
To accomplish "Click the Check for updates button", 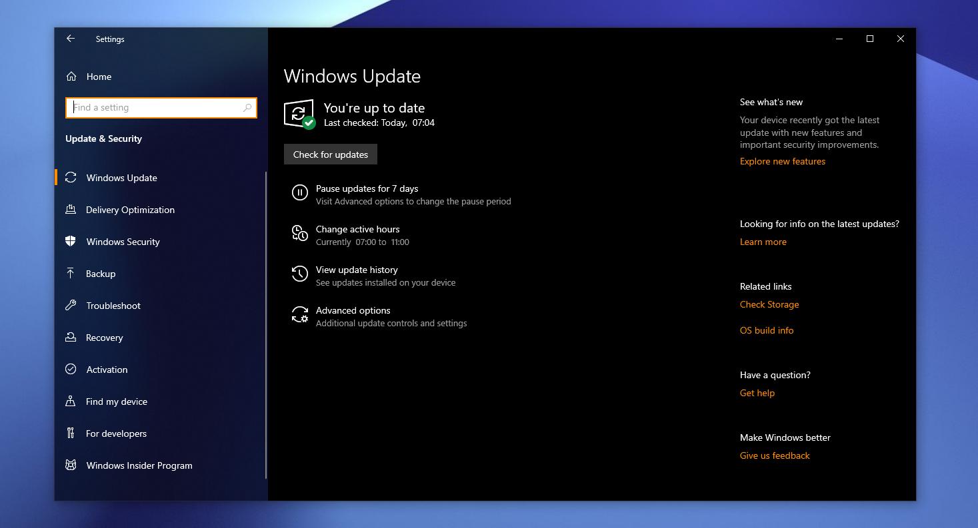I will click(x=331, y=154).
